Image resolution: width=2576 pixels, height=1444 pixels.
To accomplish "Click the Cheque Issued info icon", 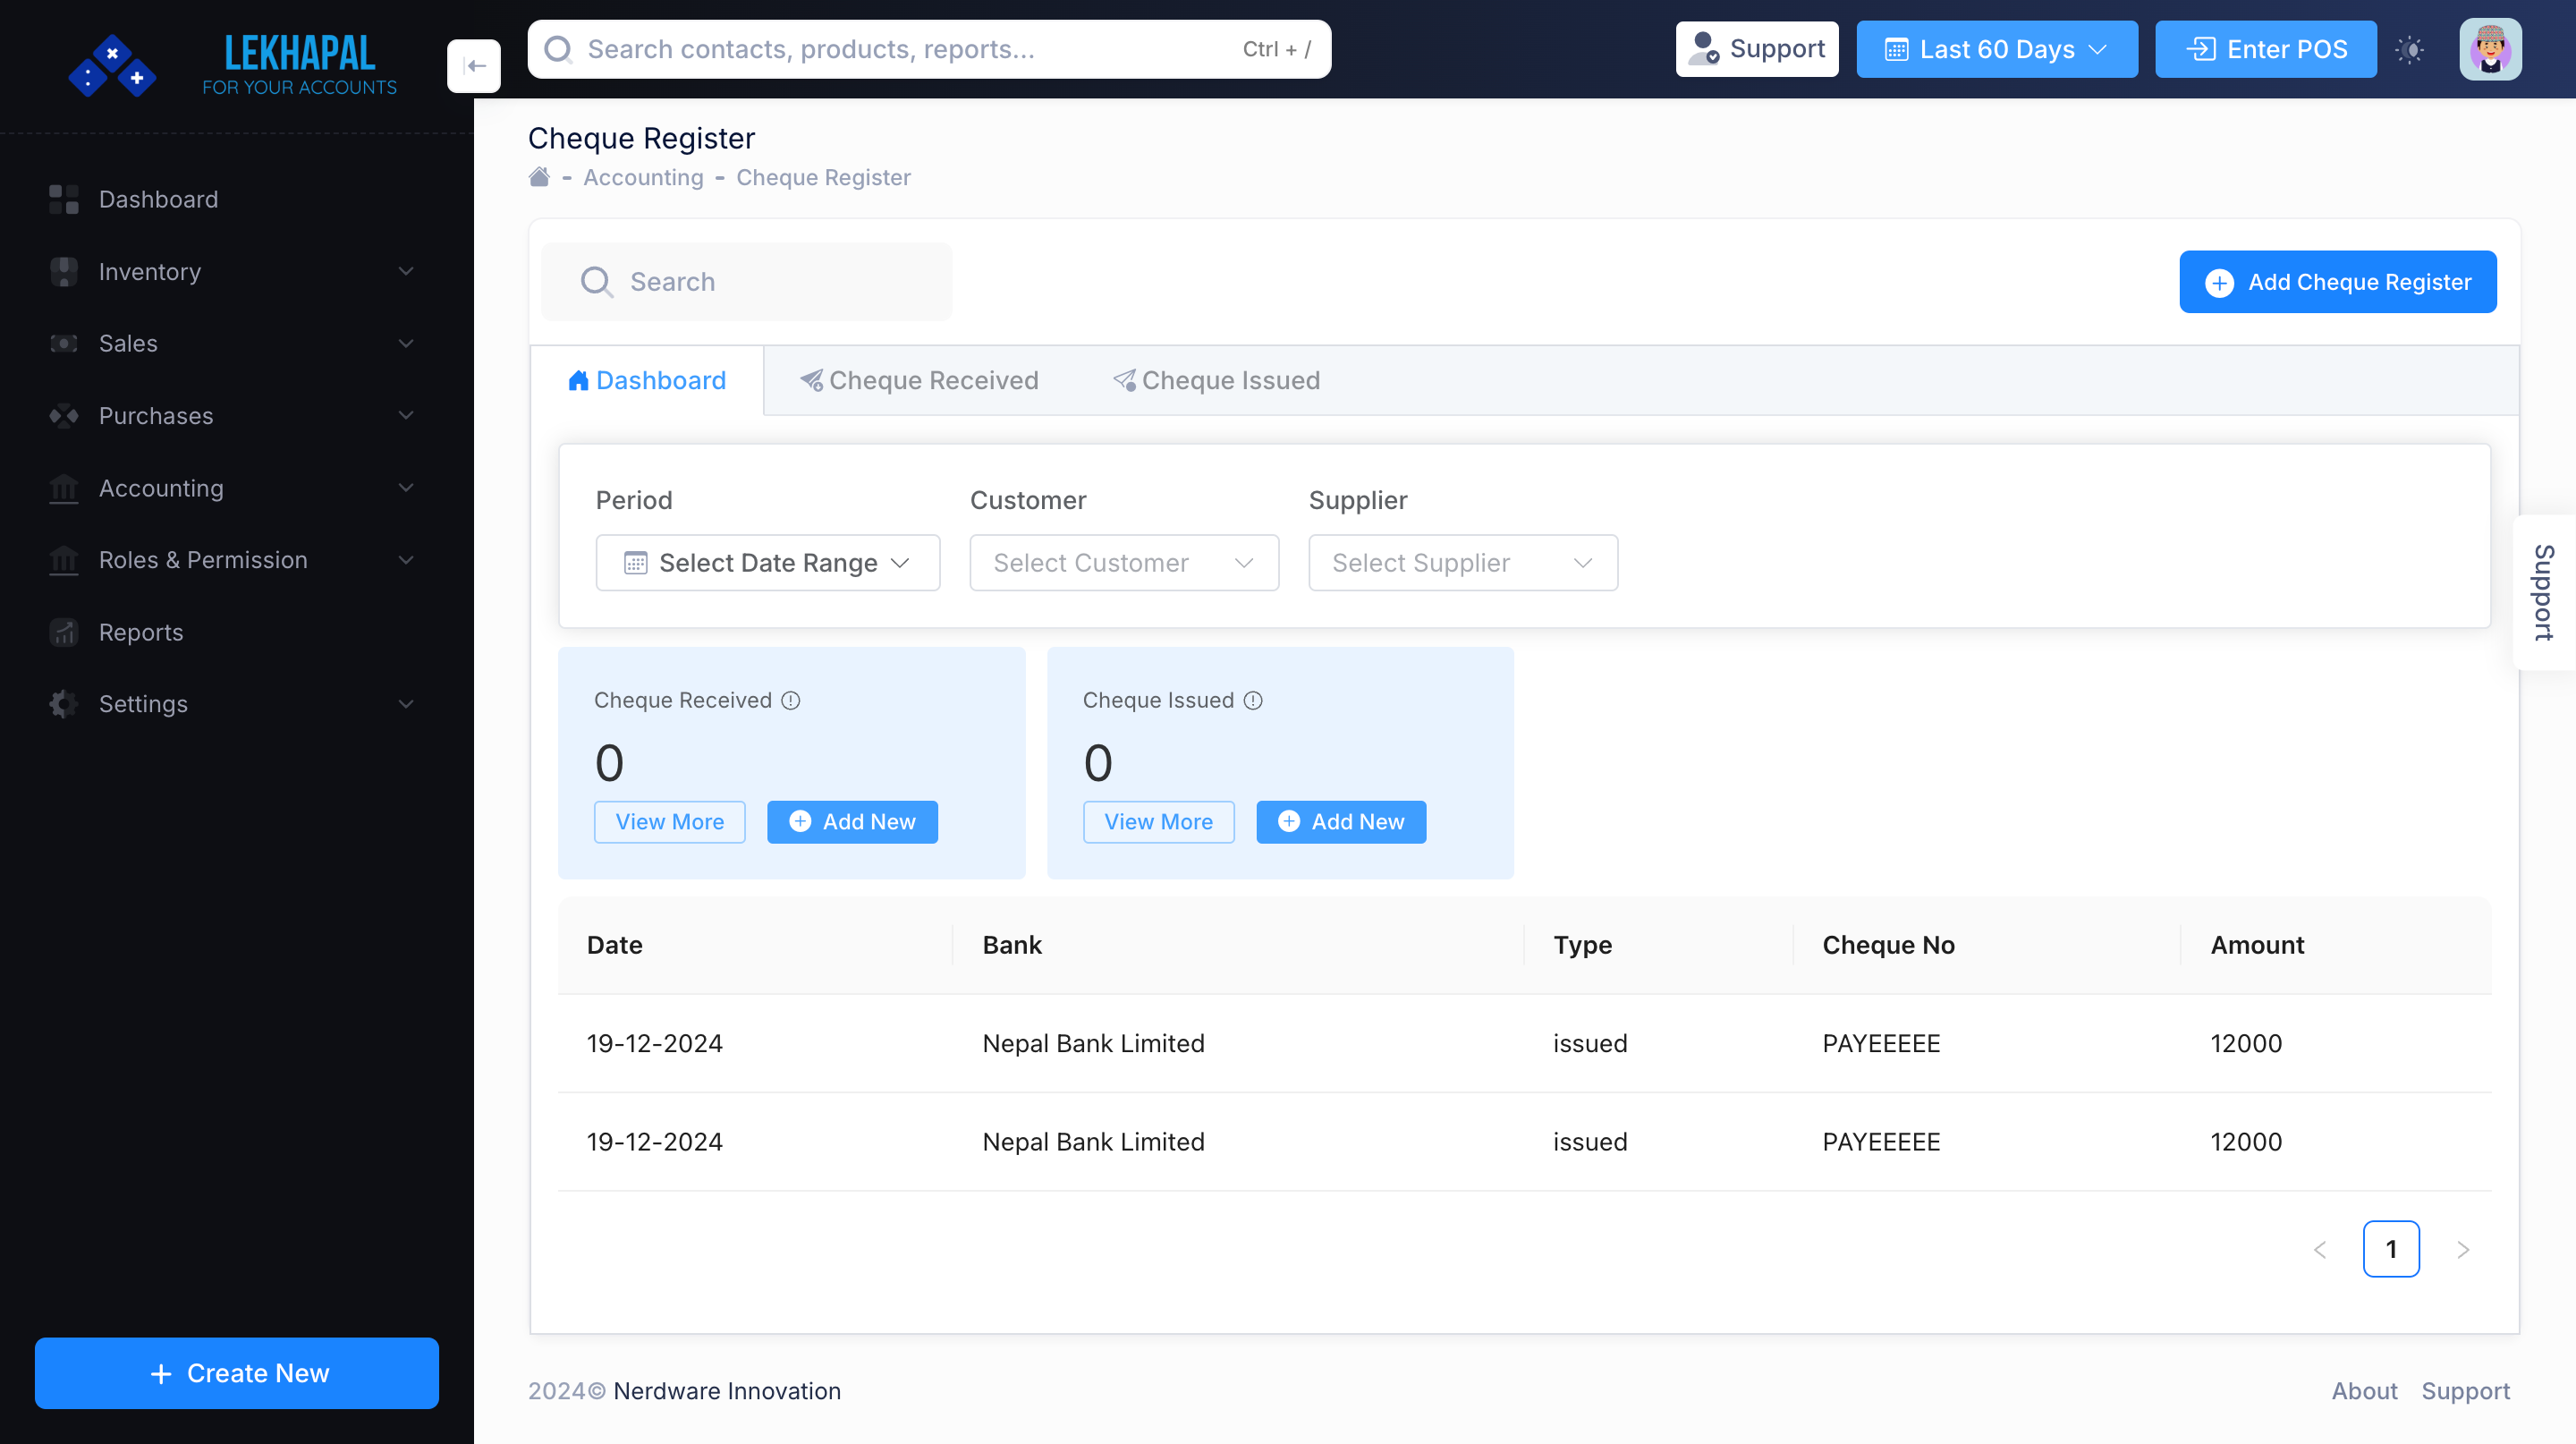I will (1253, 700).
